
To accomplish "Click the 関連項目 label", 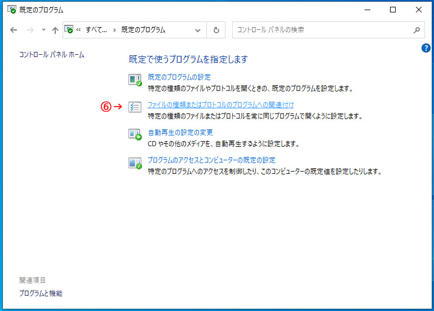I will click(32, 280).
